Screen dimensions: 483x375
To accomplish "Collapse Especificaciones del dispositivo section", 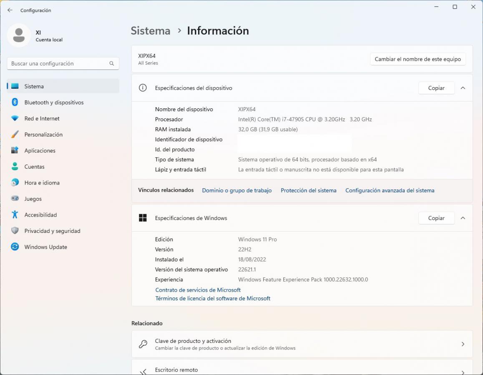I will 463,88.
